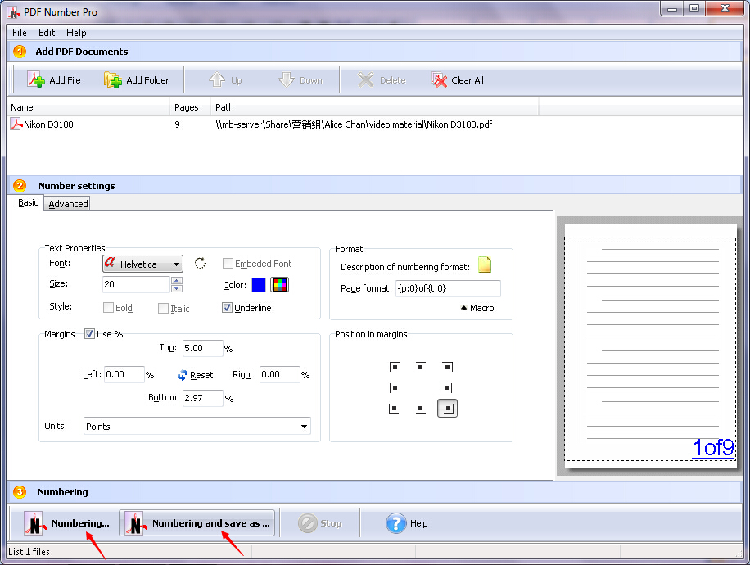
Task: Click the page count 9 cell
Action: coord(178,124)
